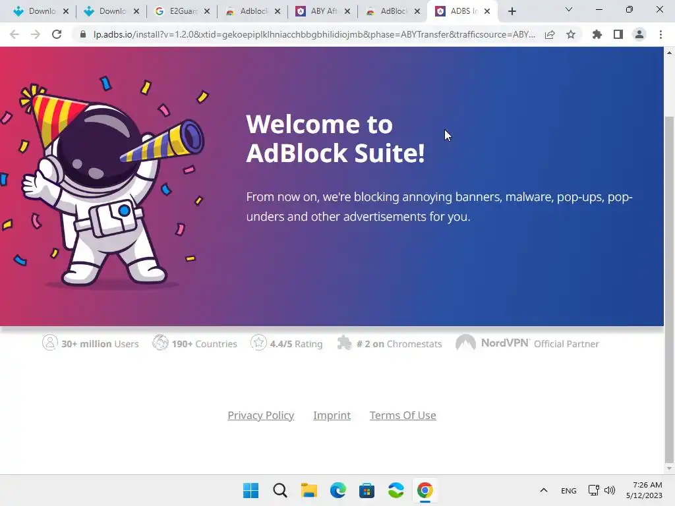Click the address bar URL field
This screenshot has height=506, width=675.
tap(314, 34)
